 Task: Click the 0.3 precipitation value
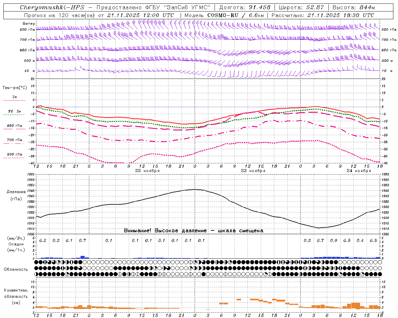(373, 241)
